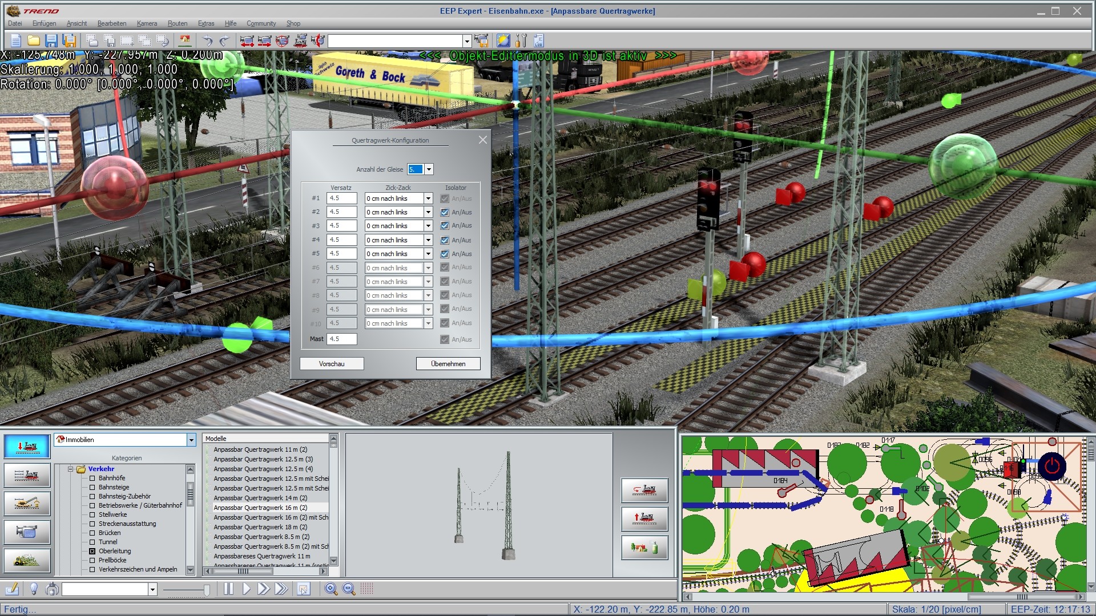This screenshot has height=616, width=1096.
Task: Click the Undo arrow in the toolbar
Action: coord(208,40)
